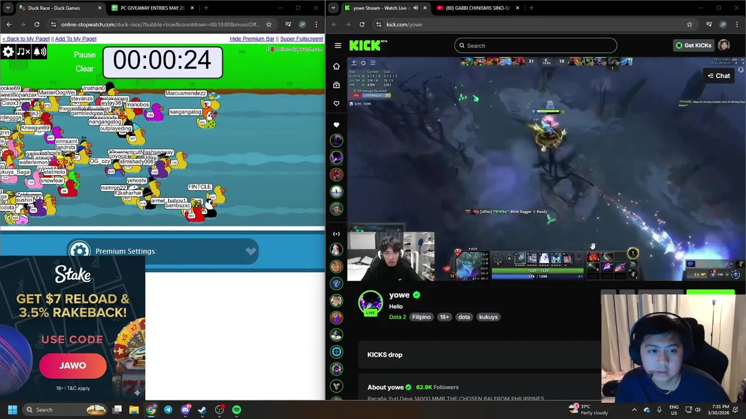Click the yowe channel avatar
Screen dimensions: 746x419
(370, 303)
